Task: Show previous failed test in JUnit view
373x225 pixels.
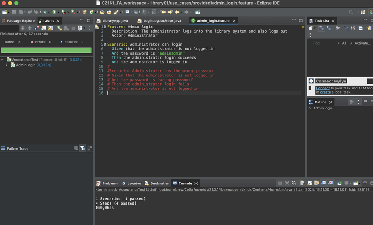Action: pyautogui.click(x=29, y=28)
